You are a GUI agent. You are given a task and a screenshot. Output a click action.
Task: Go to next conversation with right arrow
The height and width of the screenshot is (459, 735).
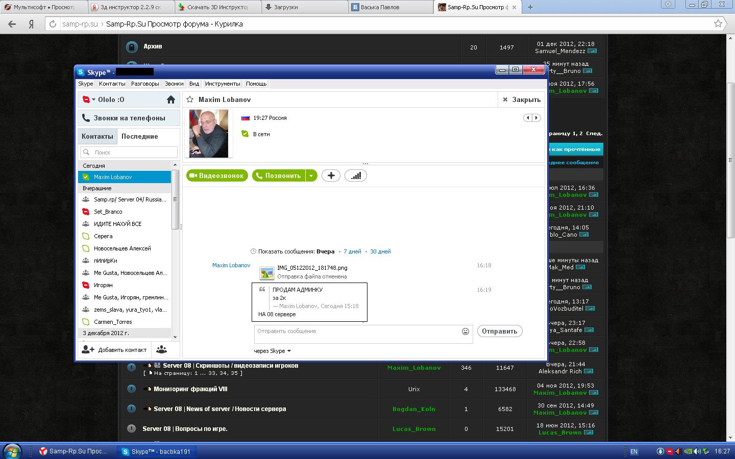click(x=536, y=118)
